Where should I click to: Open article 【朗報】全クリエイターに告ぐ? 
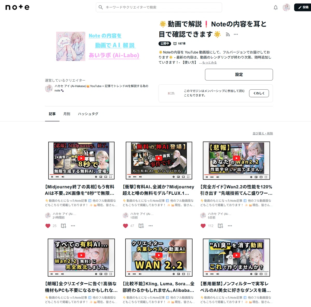(81, 287)
